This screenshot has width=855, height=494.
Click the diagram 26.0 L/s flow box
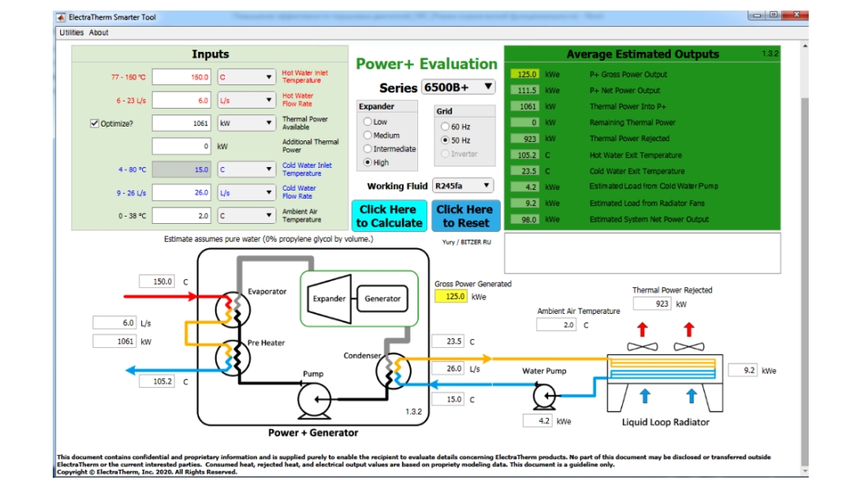[x=448, y=369]
